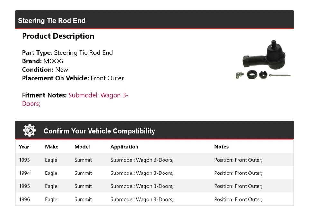Image resolution: width=309 pixels, height=216 pixels.
Task: Select the Product Description heading
Action: click(x=58, y=36)
